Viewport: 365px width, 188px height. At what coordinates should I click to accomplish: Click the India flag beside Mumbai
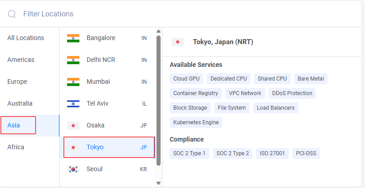pos(73,81)
